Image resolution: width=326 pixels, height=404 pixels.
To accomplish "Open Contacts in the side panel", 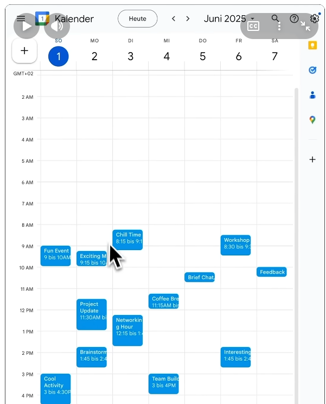I will tap(312, 95).
